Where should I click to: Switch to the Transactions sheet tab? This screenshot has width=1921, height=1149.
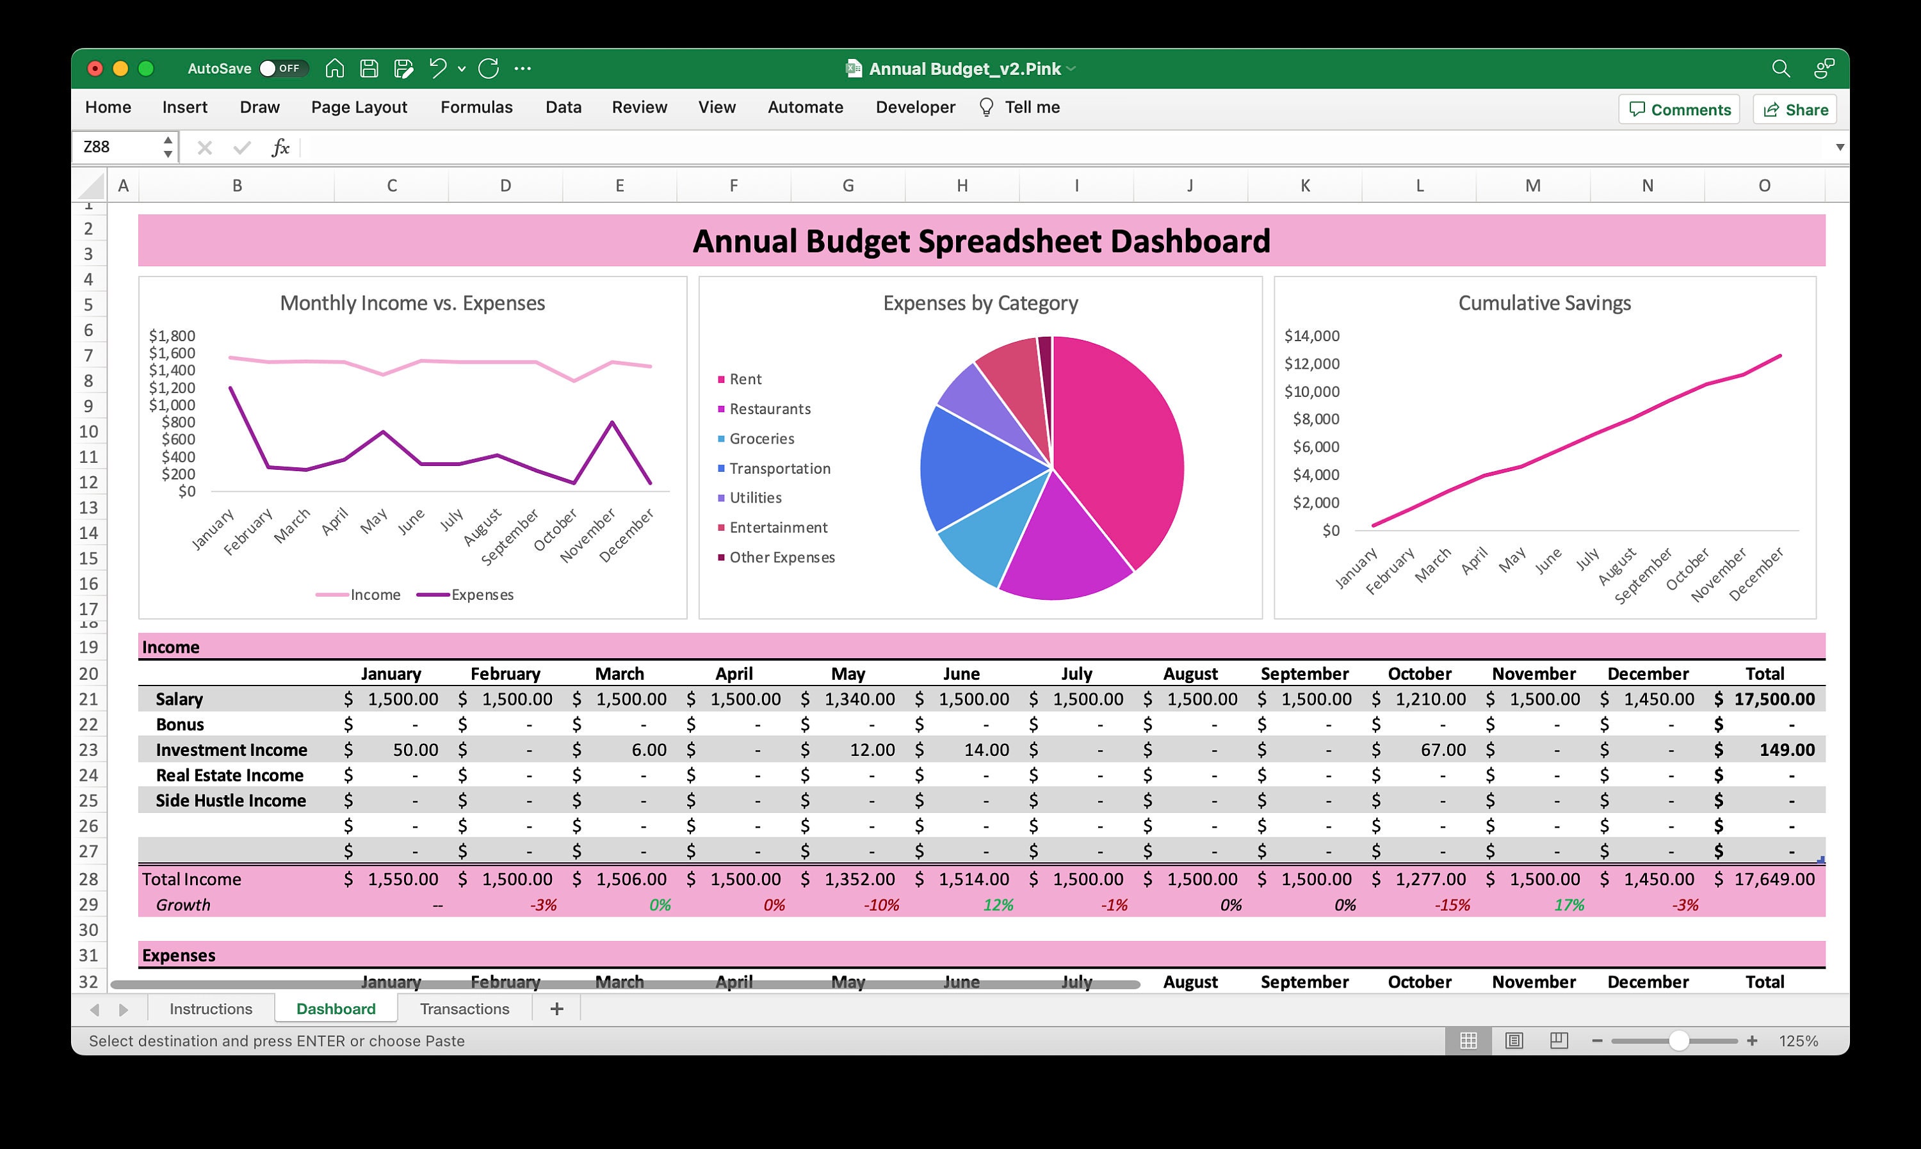pos(464,1008)
